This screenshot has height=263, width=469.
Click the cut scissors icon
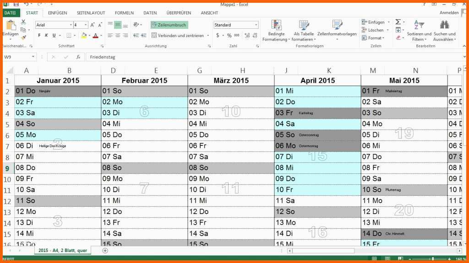click(23, 22)
